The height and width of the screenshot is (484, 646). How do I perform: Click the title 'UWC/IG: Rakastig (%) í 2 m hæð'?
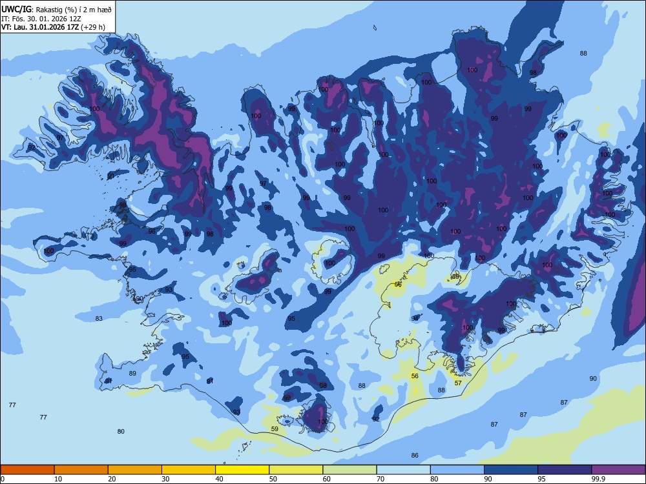coord(56,10)
